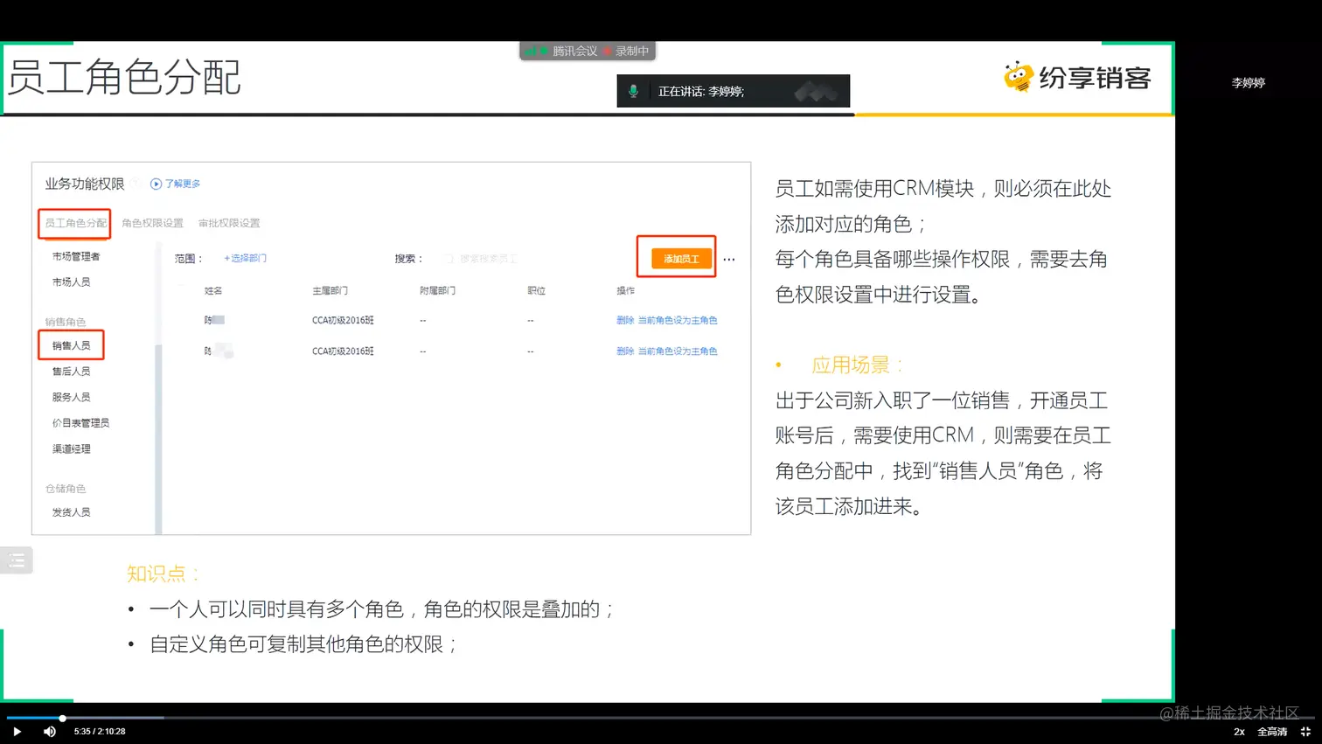
Task: Open the 员工角色分配 tab
Action: tap(75, 223)
